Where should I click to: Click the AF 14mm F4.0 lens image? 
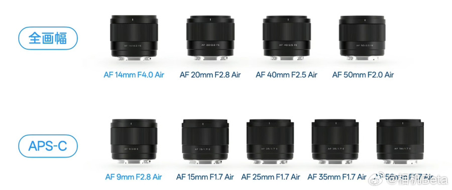coord(134,38)
